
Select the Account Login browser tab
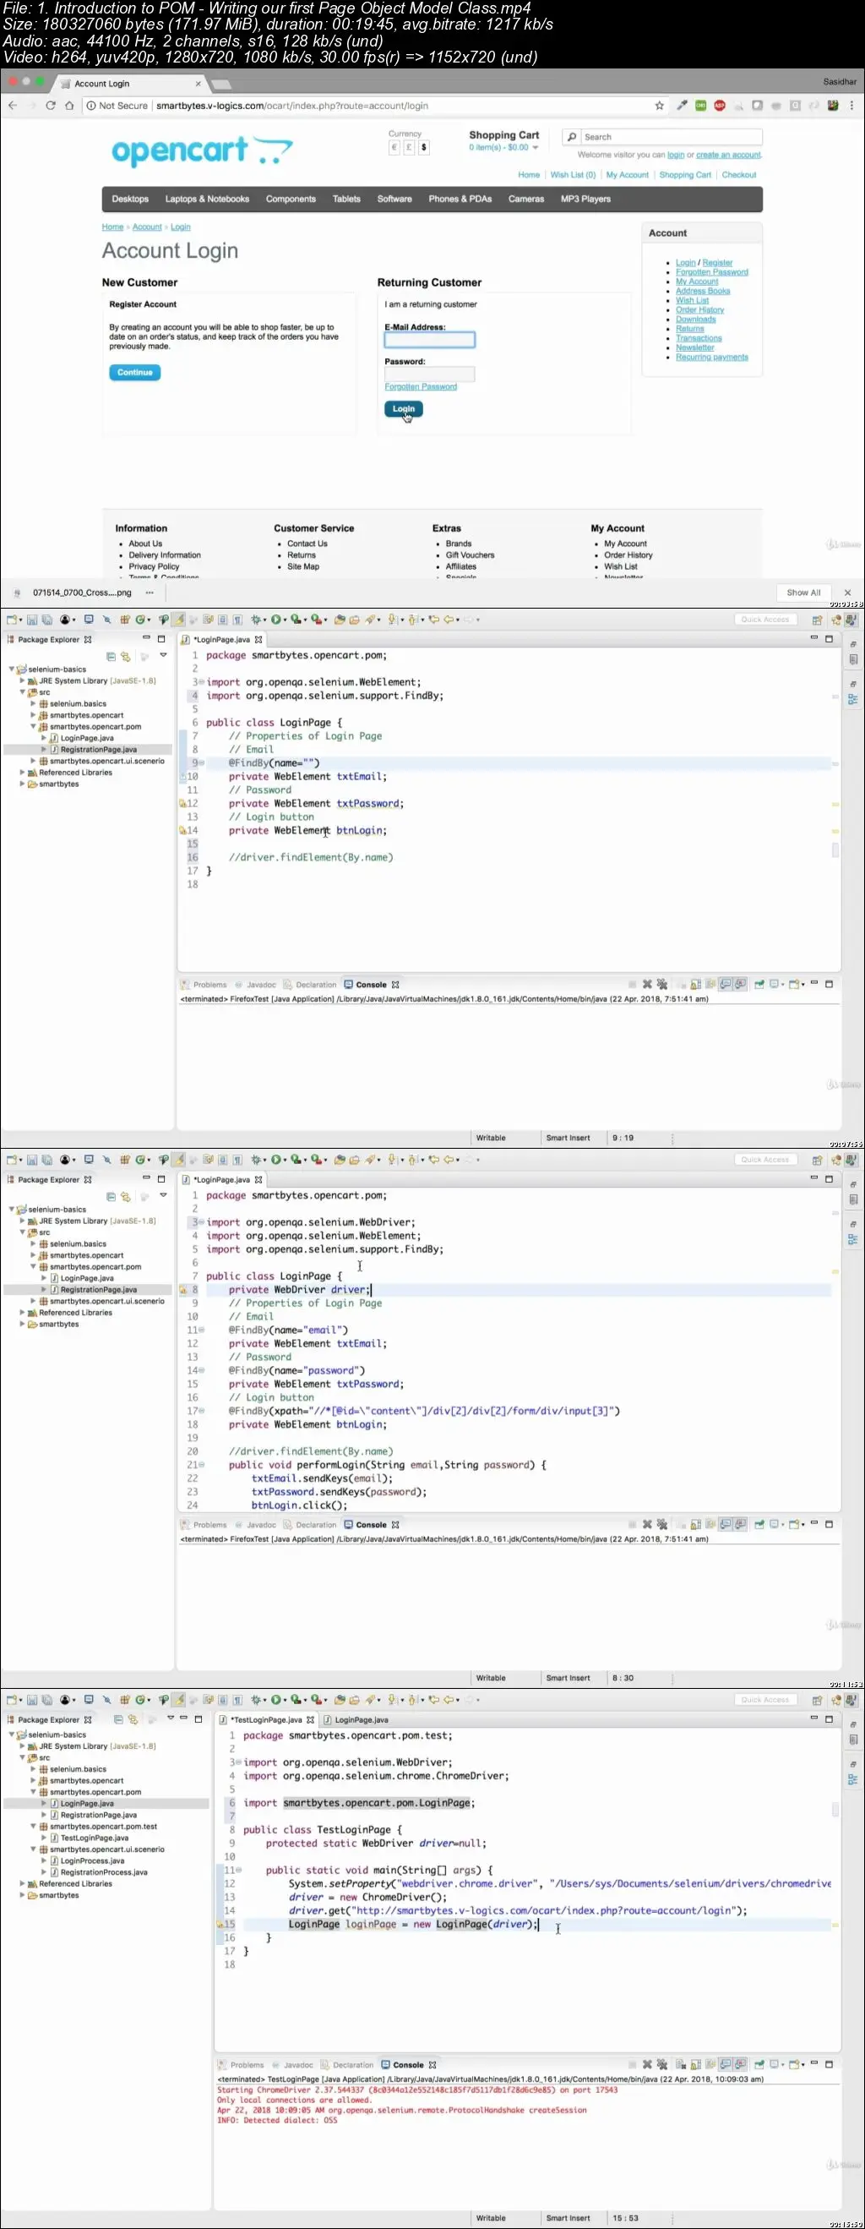[x=130, y=84]
